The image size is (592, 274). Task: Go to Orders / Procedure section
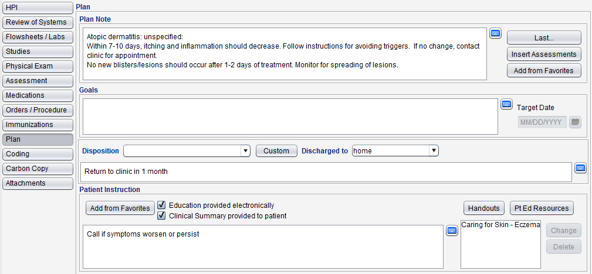(x=38, y=110)
